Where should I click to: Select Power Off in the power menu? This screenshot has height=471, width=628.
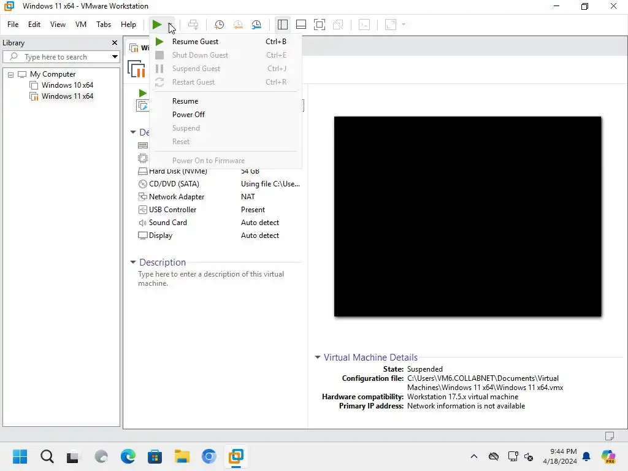tap(226, 115)
